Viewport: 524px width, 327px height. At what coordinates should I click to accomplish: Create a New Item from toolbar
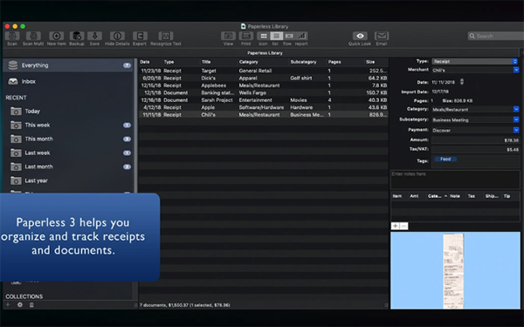tap(57, 36)
